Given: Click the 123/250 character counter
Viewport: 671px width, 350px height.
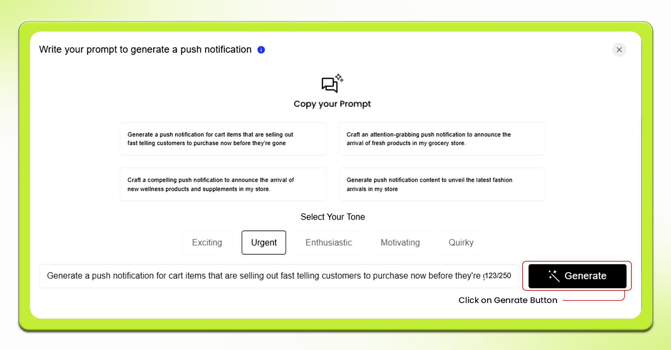Looking at the screenshot, I should click(500, 276).
